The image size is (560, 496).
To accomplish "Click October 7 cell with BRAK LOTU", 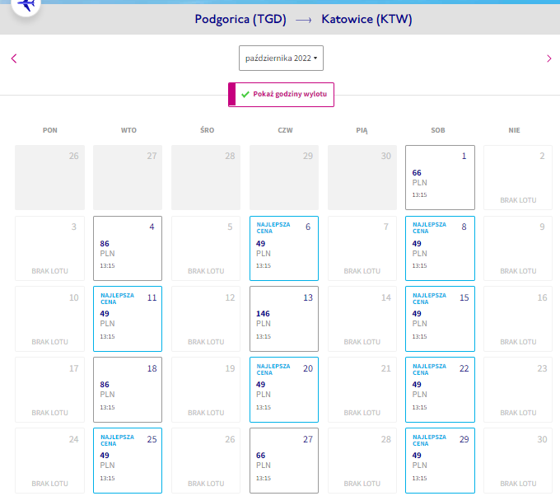I will coord(362,248).
